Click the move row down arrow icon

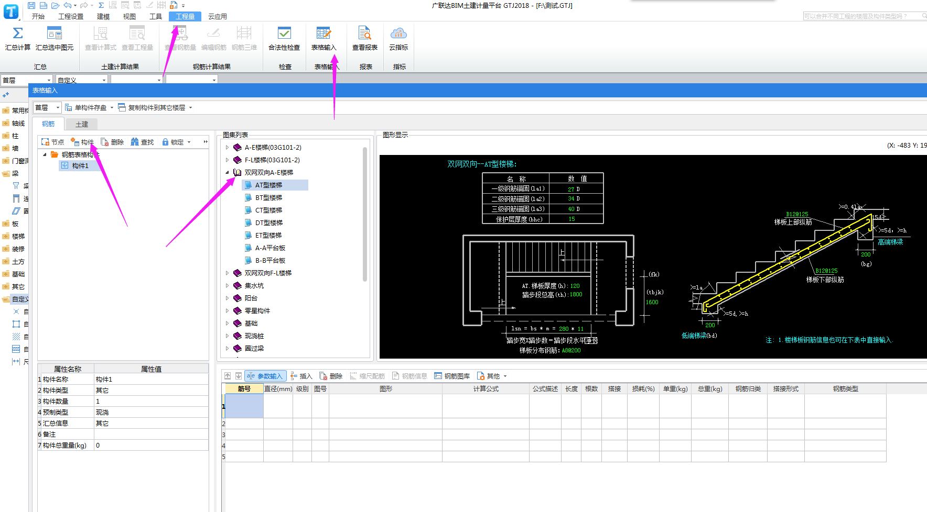tap(239, 376)
